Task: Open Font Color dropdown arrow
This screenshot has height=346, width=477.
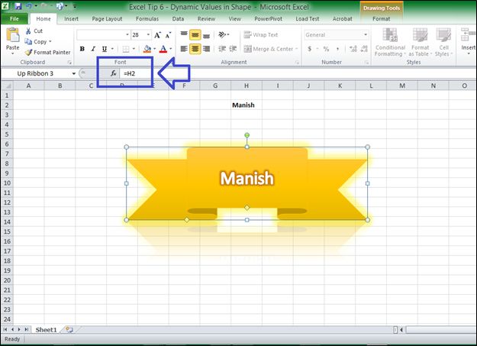Action: click(x=171, y=49)
